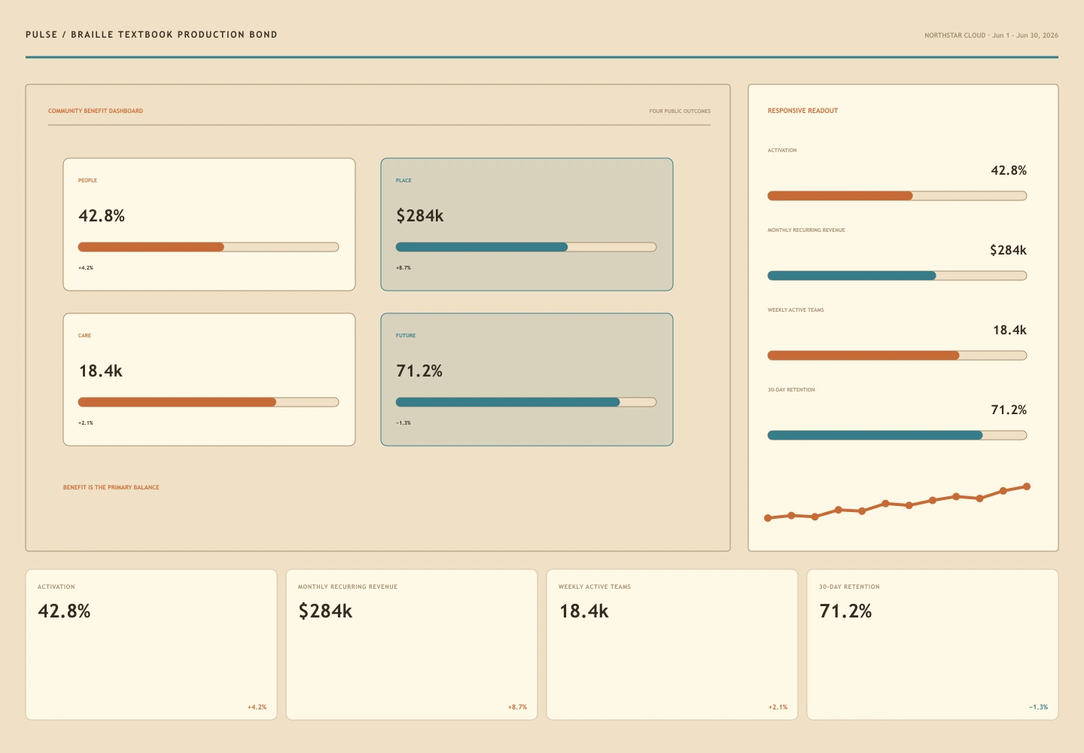
Task: Open the Care outcome card
Action: point(209,380)
